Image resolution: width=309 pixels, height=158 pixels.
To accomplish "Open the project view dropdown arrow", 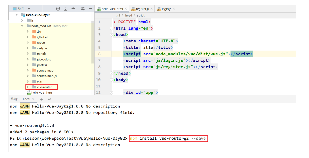I will 29,9.
